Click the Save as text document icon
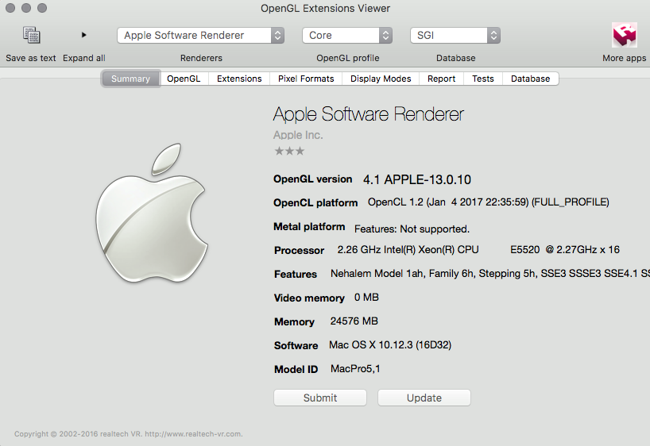 [31, 35]
